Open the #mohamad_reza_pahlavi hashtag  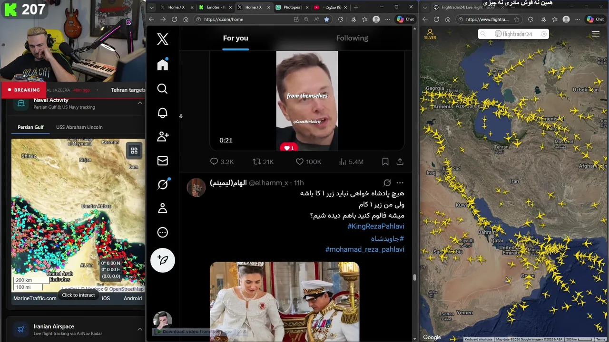pyautogui.click(x=365, y=249)
